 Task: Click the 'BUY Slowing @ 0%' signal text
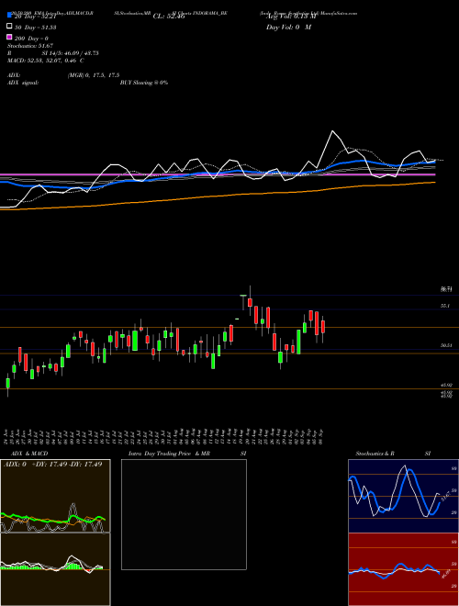pos(144,83)
